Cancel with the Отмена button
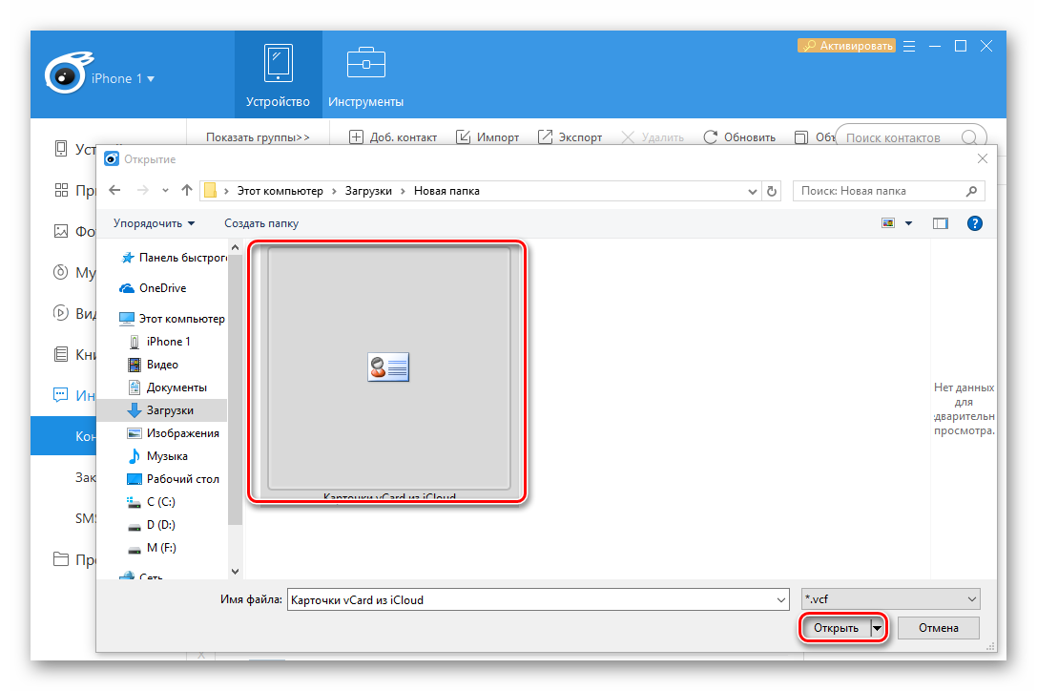This screenshot has width=1037, height=691. [938, 628]
